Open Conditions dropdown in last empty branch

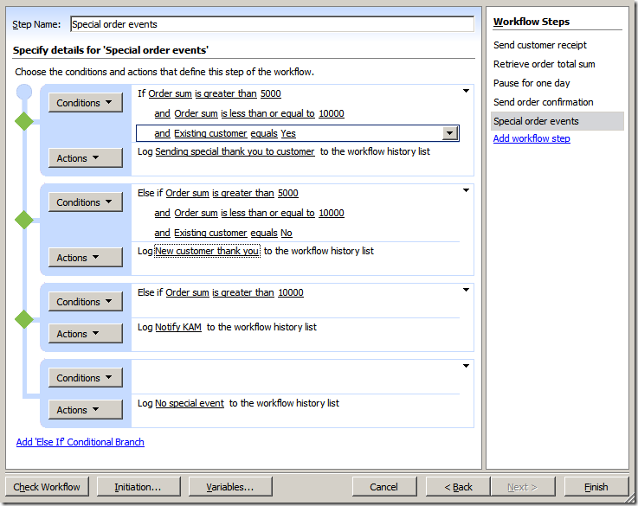tap(85, 378)
